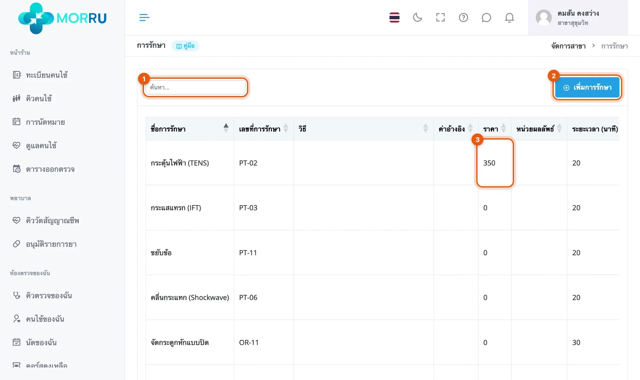Click the คิวตรวจของฉัน stethoscope icon
This screenshot has width=640, height=380.
(16, 295)
